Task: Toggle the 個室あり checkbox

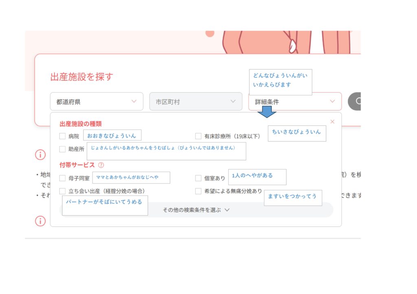Action: point(198,178)
